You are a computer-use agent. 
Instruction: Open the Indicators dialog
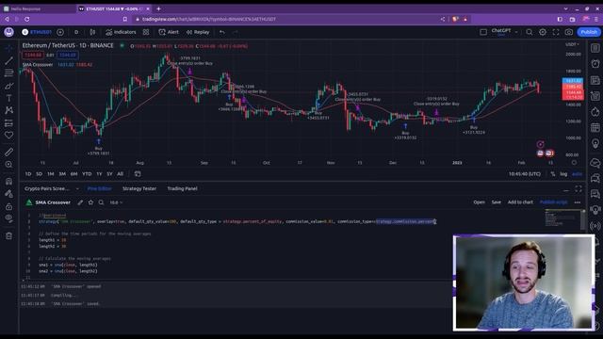click(x=121, y=32)
